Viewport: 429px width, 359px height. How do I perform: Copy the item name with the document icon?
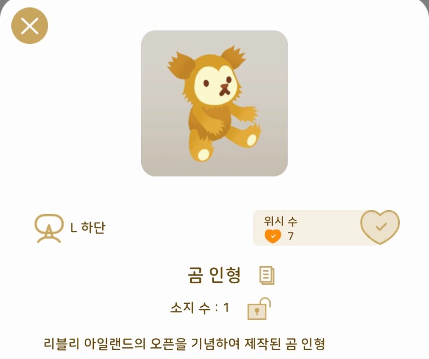tap(267, 275)
